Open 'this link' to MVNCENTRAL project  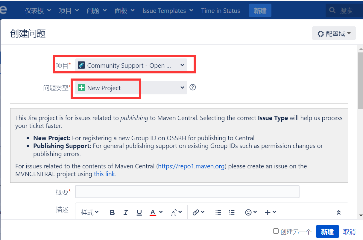click(104, 174)
